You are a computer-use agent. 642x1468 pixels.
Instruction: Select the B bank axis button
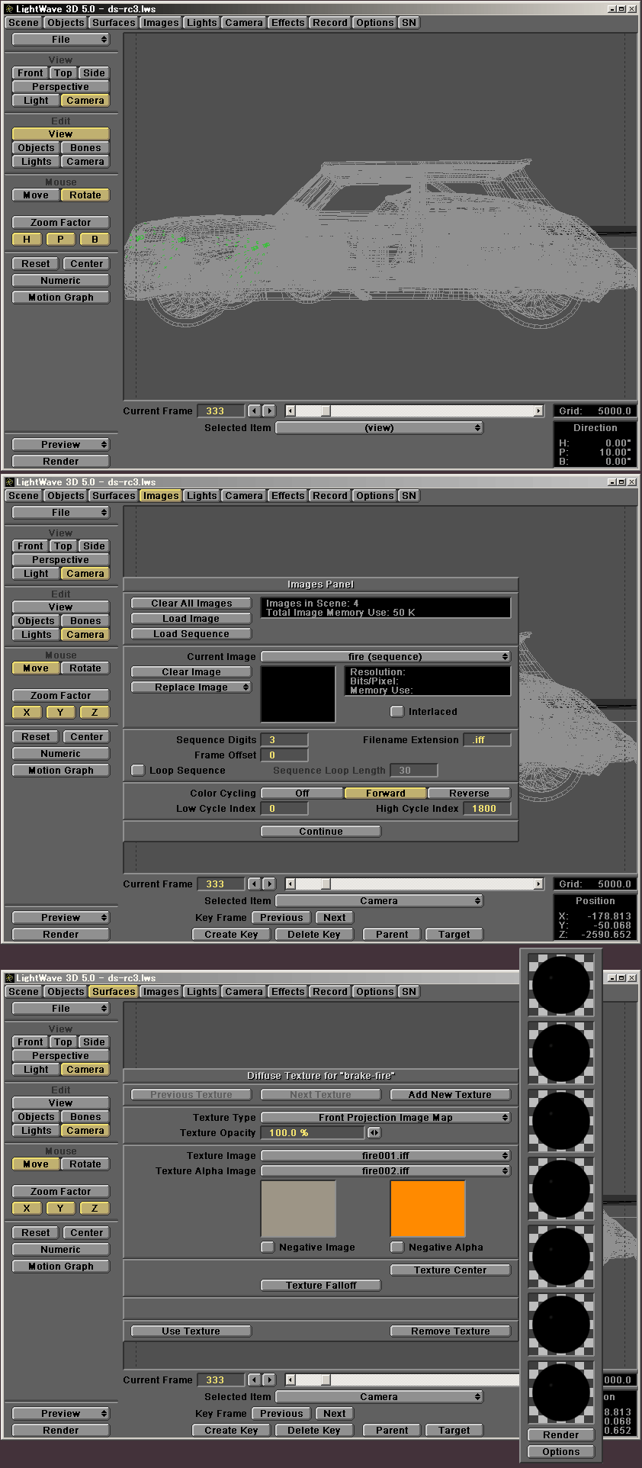point(95,239)
